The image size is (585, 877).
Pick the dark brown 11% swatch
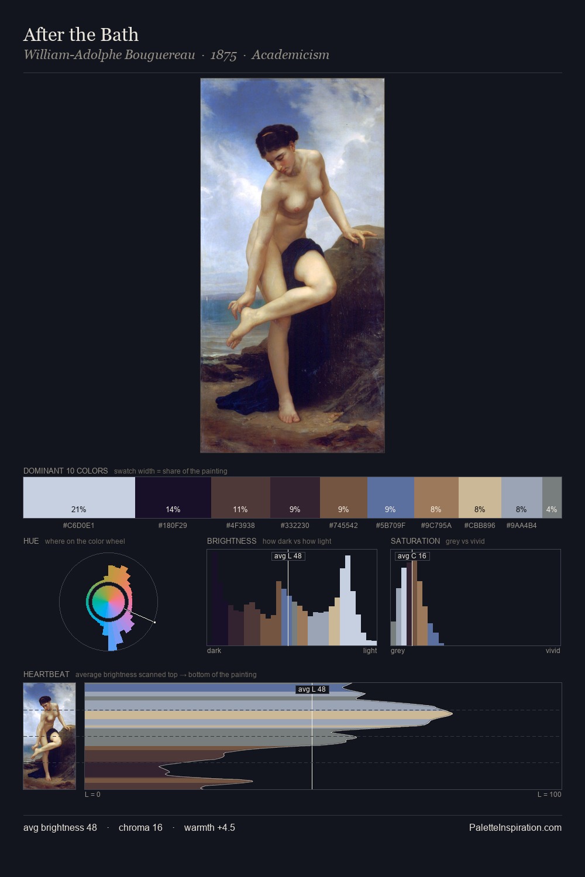pyautogui.click(x=240, y=498)
